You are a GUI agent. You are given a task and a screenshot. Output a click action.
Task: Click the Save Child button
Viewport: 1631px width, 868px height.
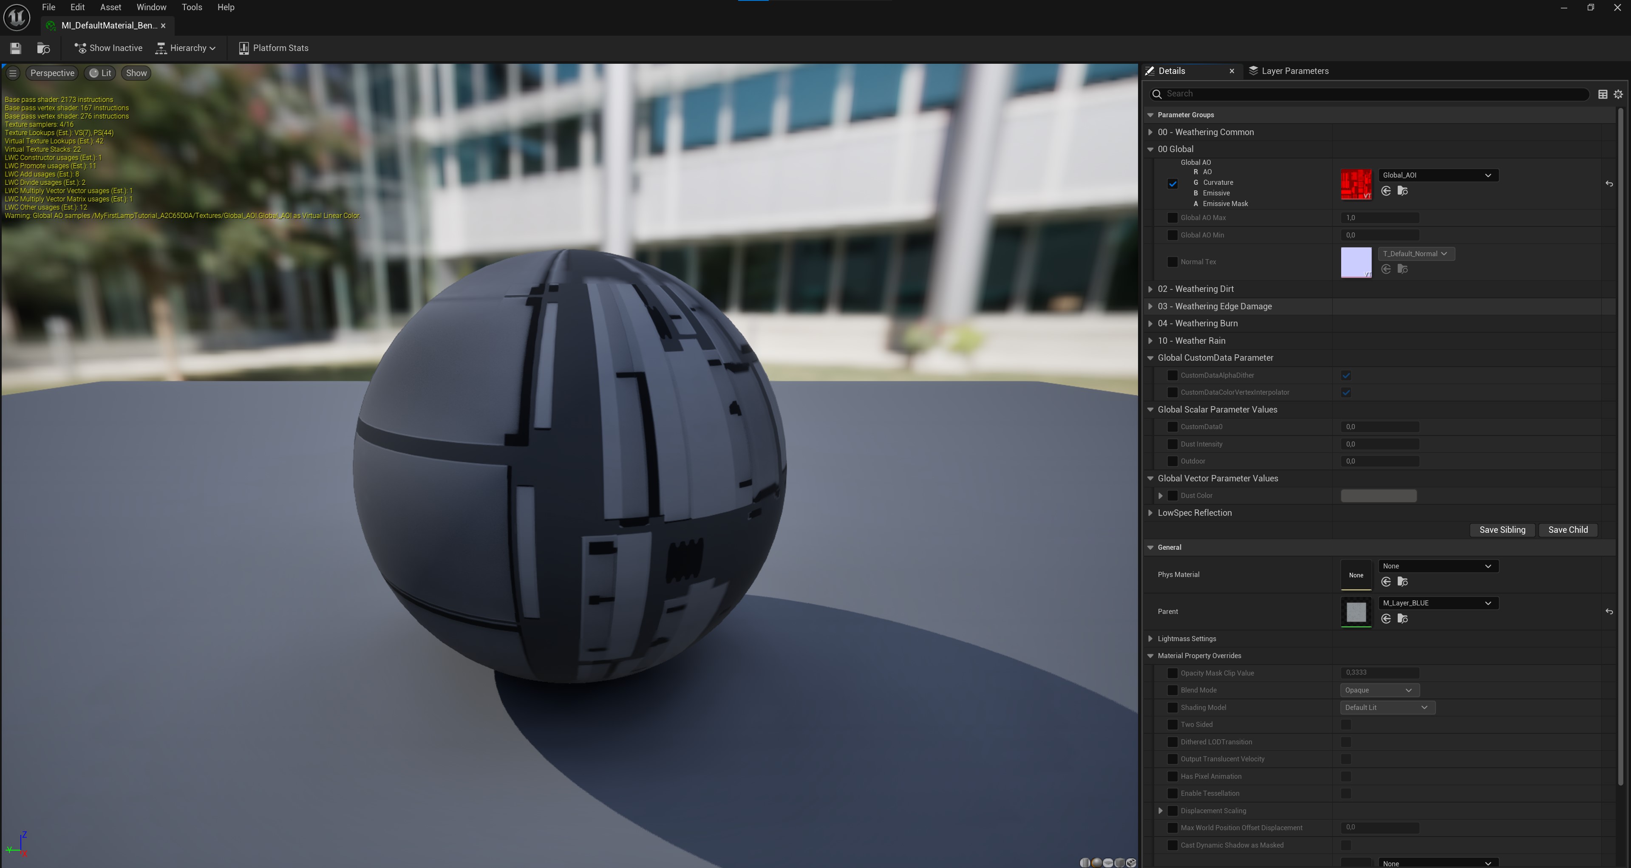1568,530
